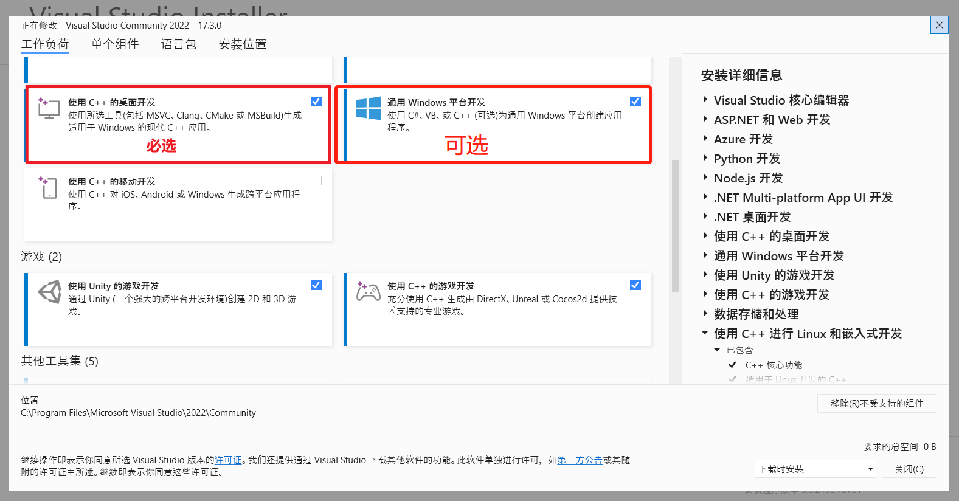Viewport: 959px width, 501px height.
Task: Uncheck 使用 Unity 的游戏开发 workload
Action: [x=316, y=285]
